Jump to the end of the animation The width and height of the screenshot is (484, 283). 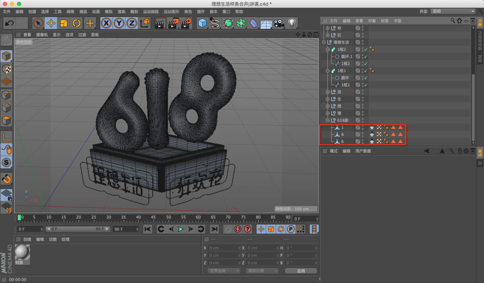(x=214, y=229)
